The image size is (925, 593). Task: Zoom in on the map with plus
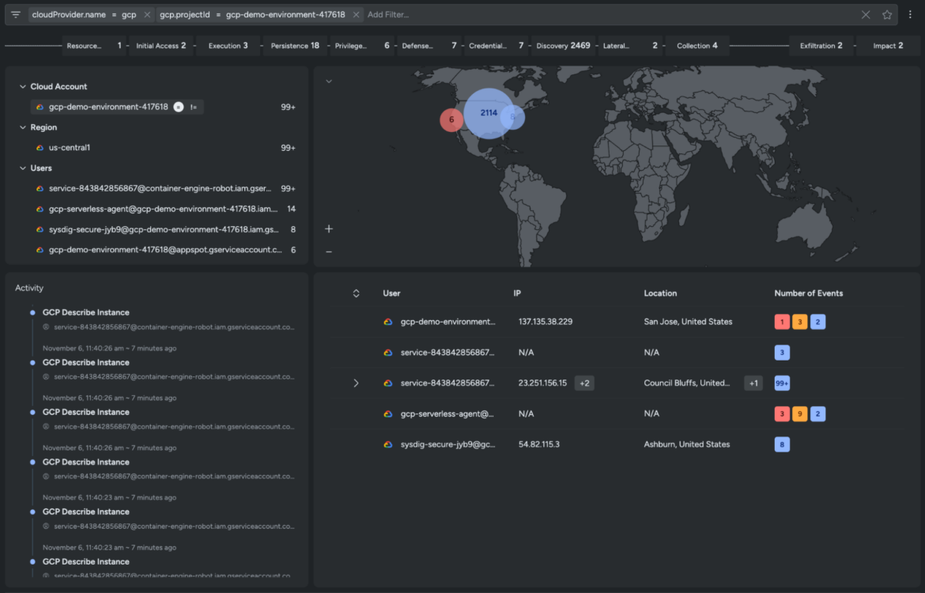tap(329, 229)
